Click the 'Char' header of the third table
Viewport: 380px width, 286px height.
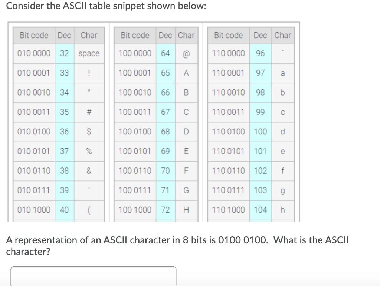tap(283, 35)
